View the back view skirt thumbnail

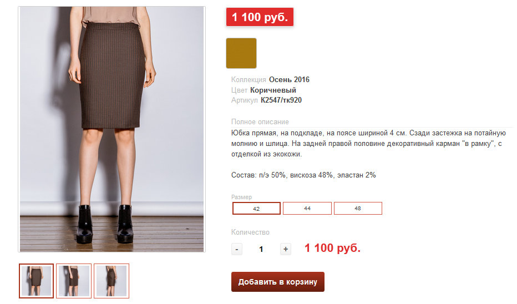point(111,281)
